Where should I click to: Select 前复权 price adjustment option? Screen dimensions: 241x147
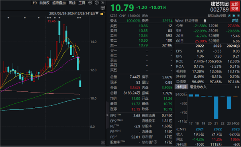[x=45, y=3]
